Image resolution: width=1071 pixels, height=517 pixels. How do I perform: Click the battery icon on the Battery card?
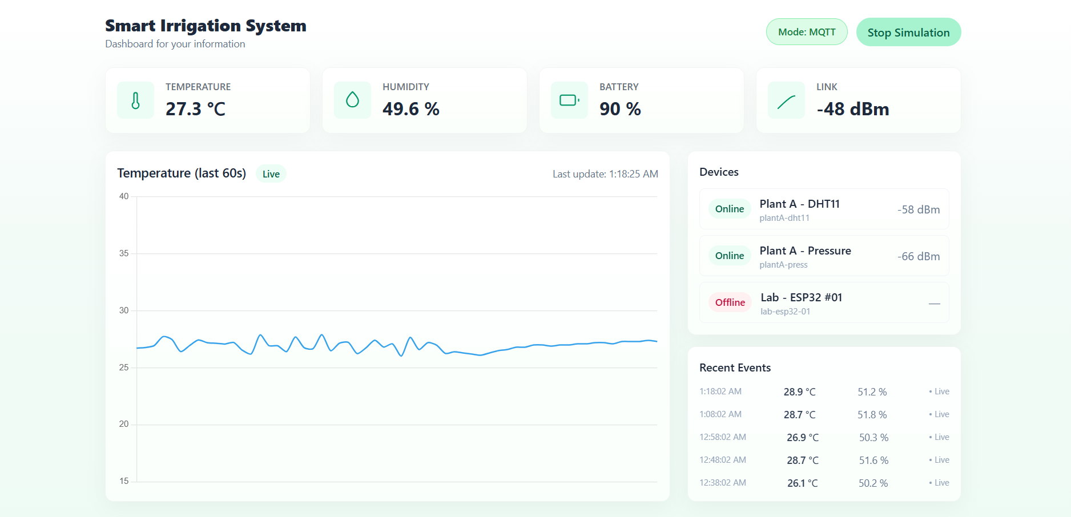pyautogui.click(x=569, y=100)
